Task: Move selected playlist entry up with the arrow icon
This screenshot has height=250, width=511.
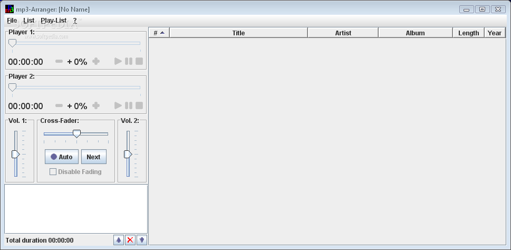Action: click(119, 240)
